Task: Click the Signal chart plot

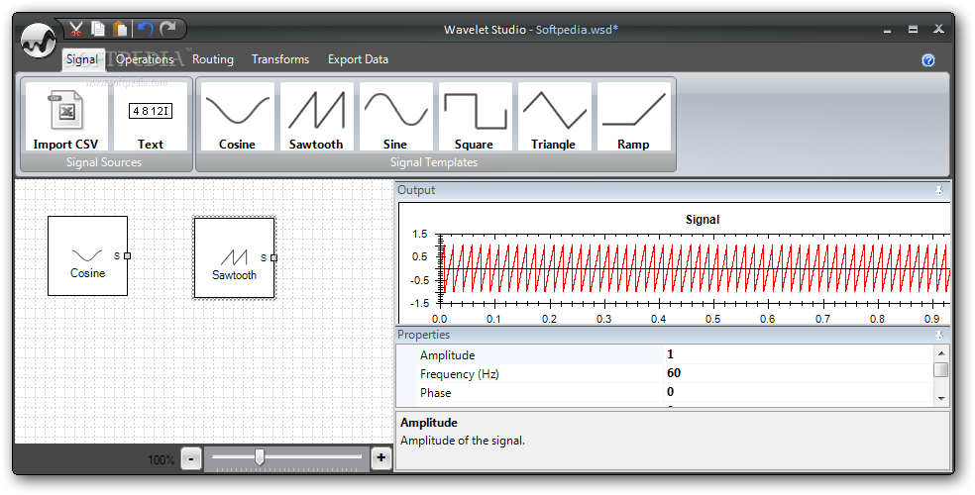Action: tap(696, 269)
